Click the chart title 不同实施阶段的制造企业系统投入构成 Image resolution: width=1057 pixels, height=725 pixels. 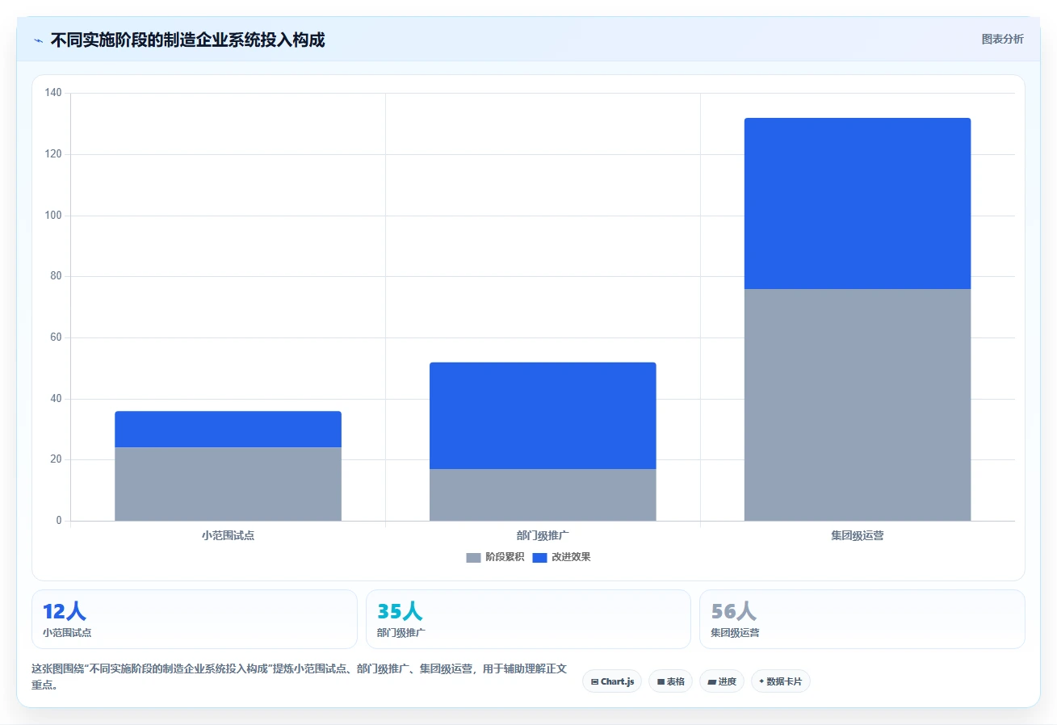point(187,40)
